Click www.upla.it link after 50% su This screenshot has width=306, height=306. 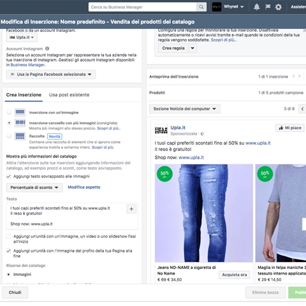pos(258,143)
